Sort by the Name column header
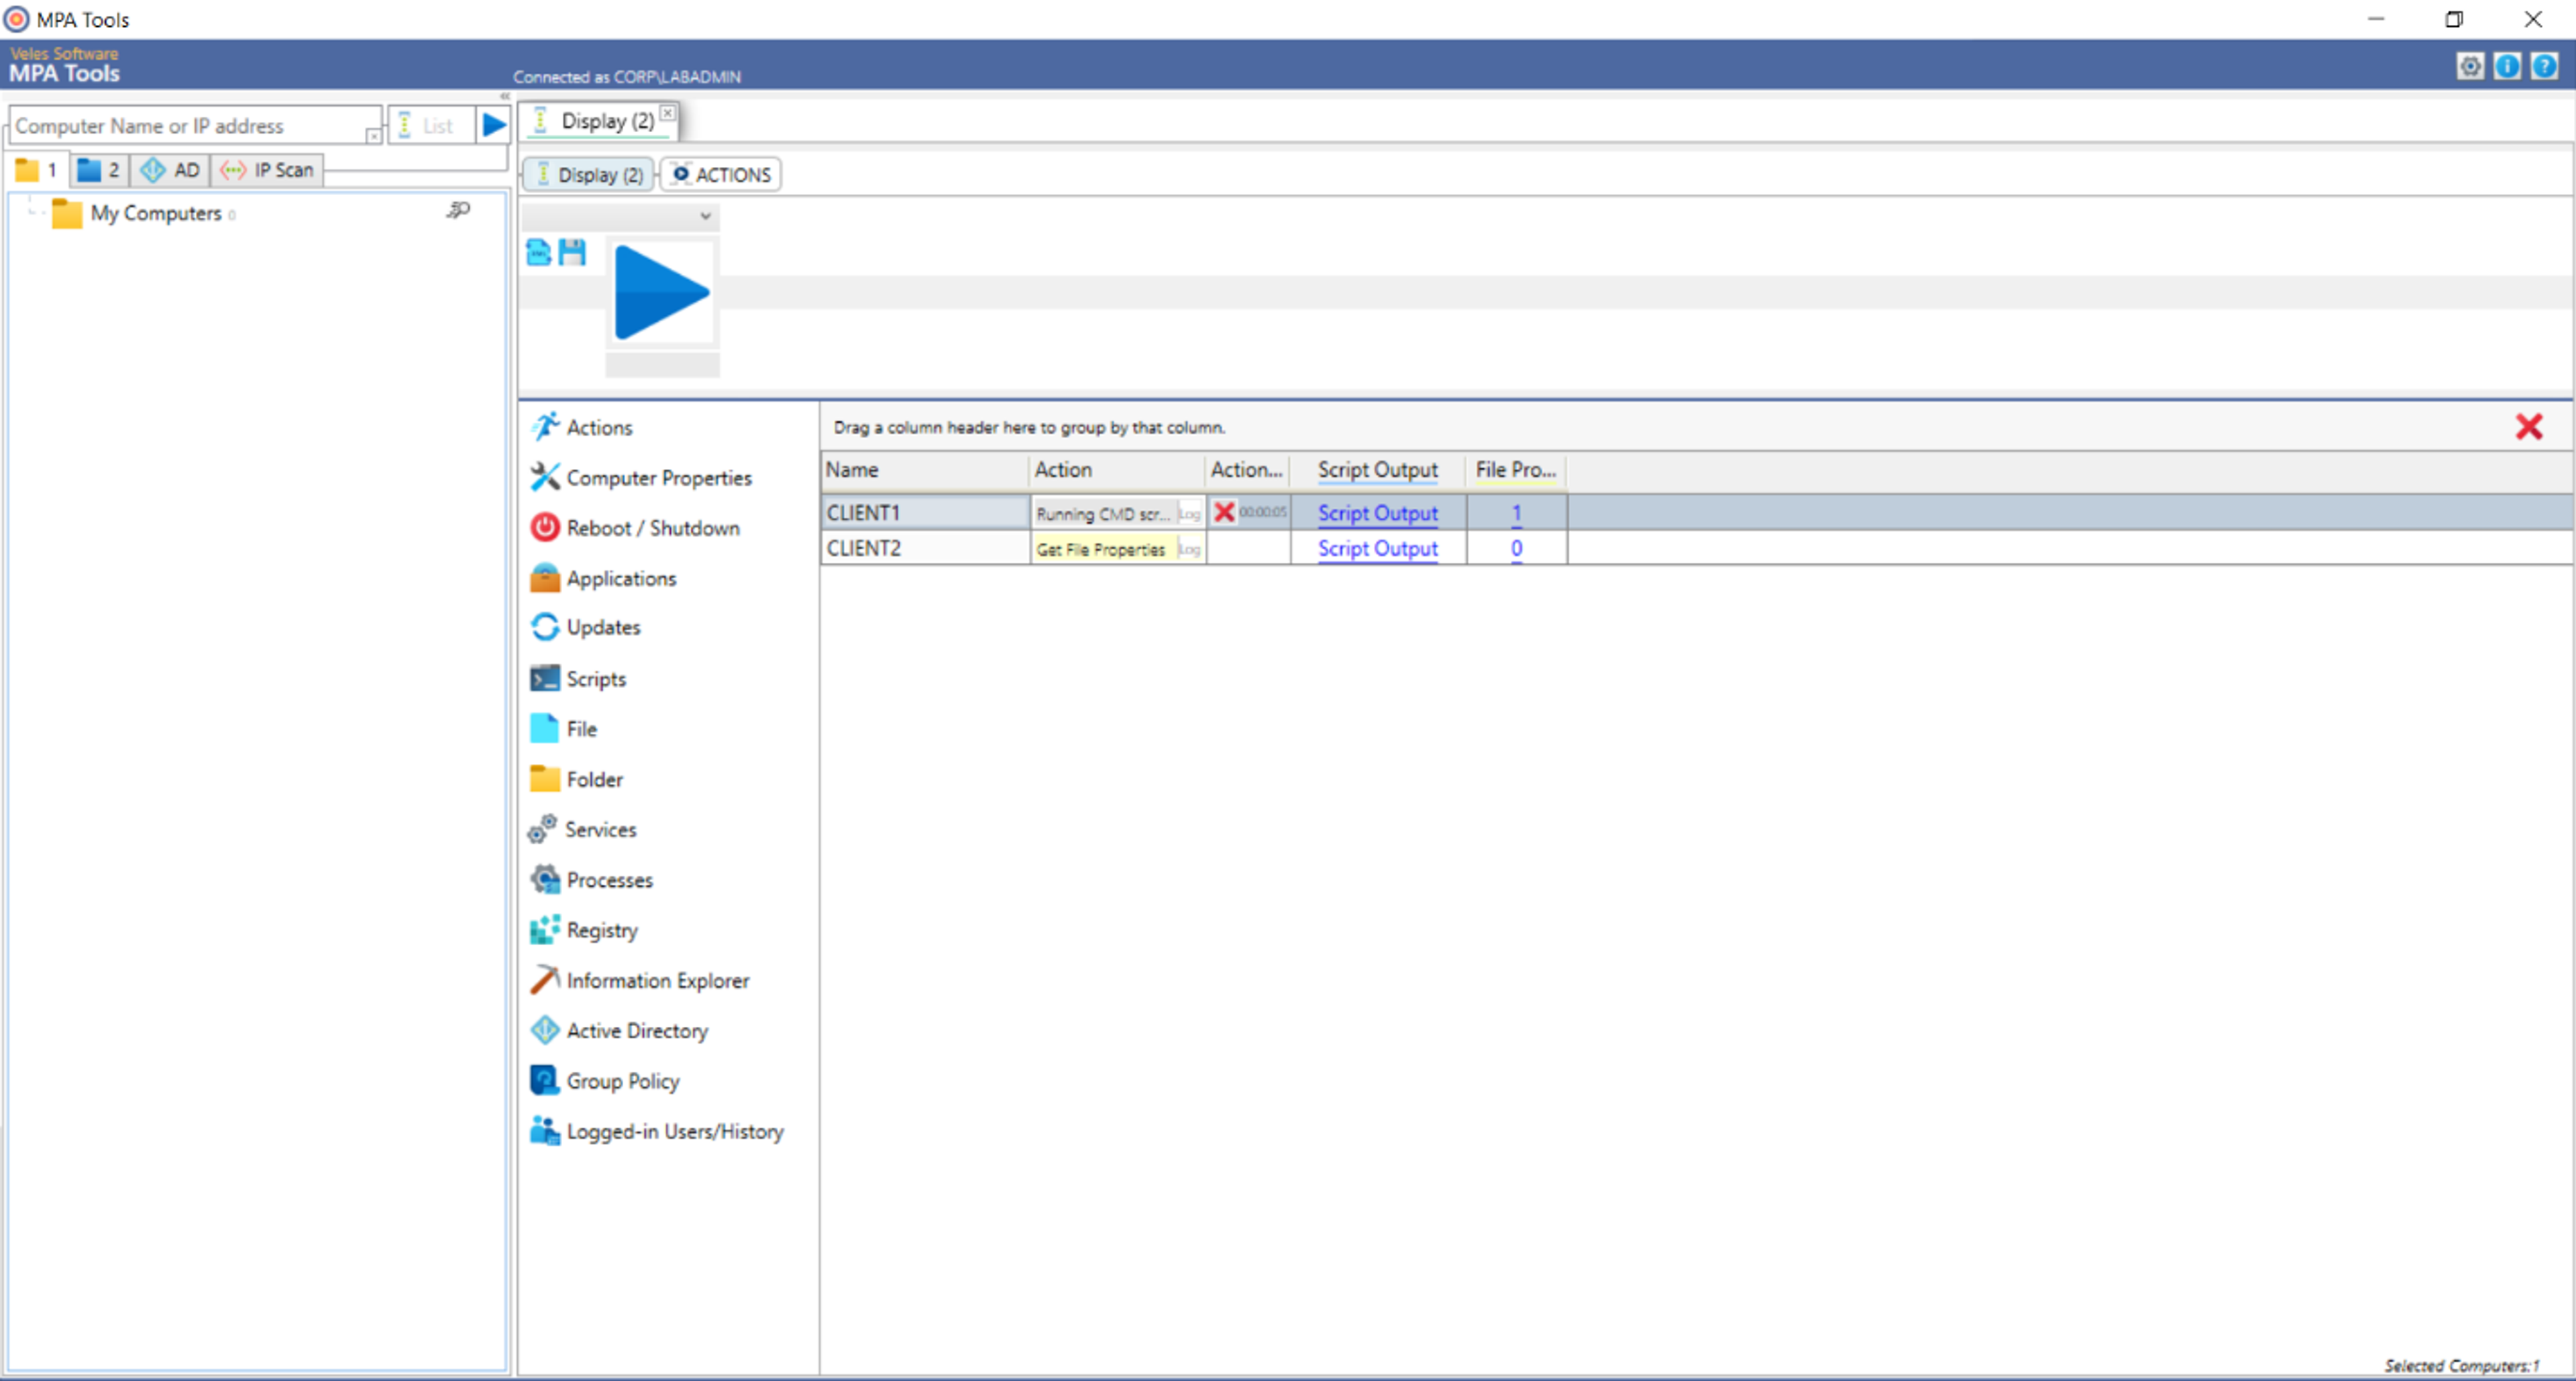The image size is (2576, 1381). (x=925, y=470)
